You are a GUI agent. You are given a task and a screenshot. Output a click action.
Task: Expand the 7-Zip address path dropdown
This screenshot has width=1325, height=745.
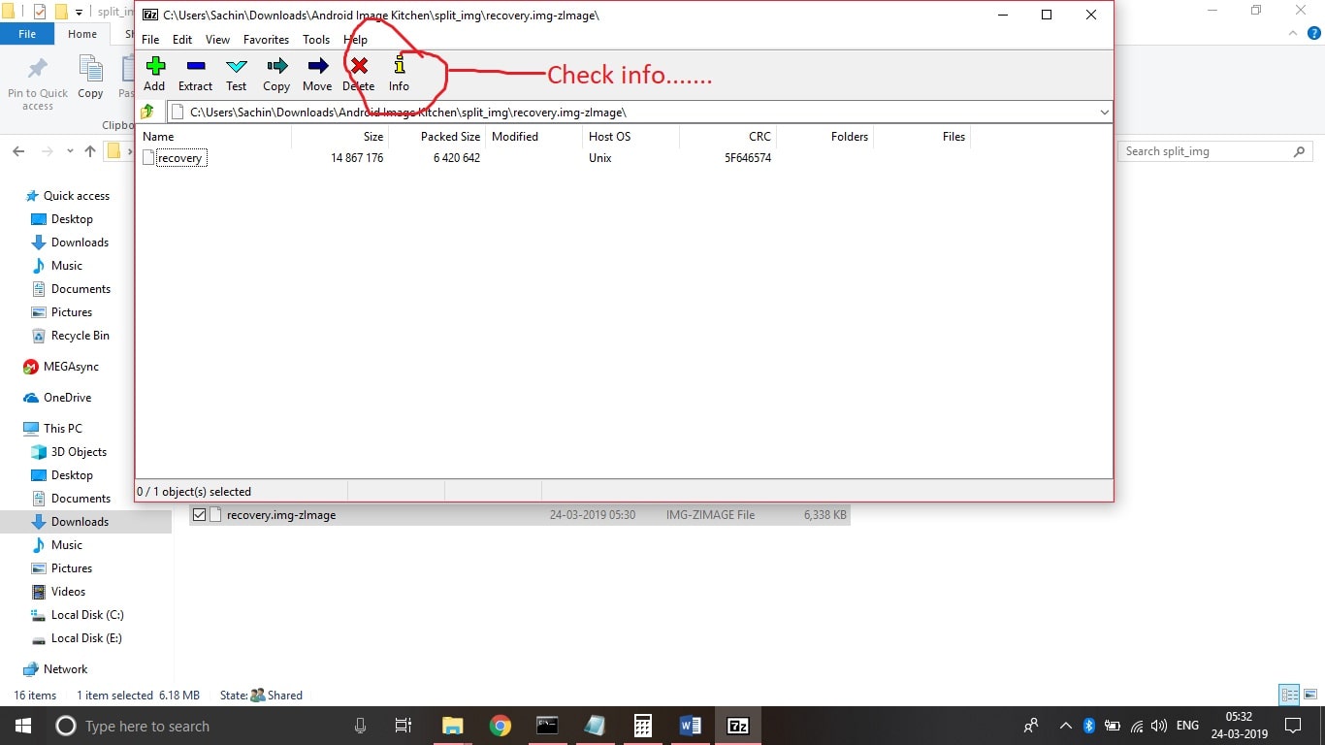point(1104,113)
